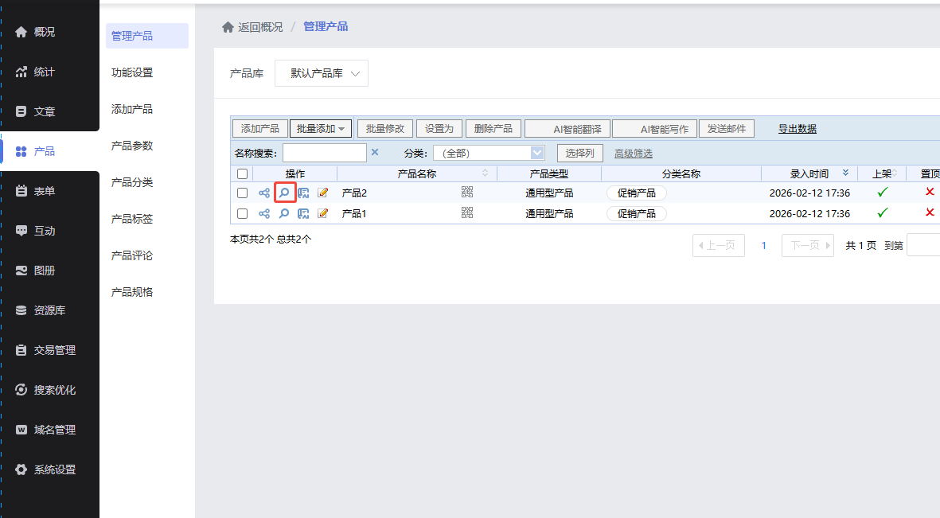Open the 默认产品库 dropdown

pos(322,73)
